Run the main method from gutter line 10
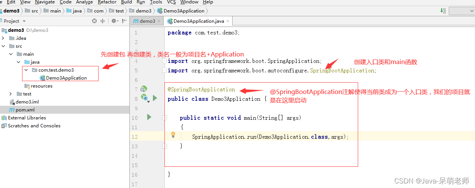475x188 pixels. 149,117
